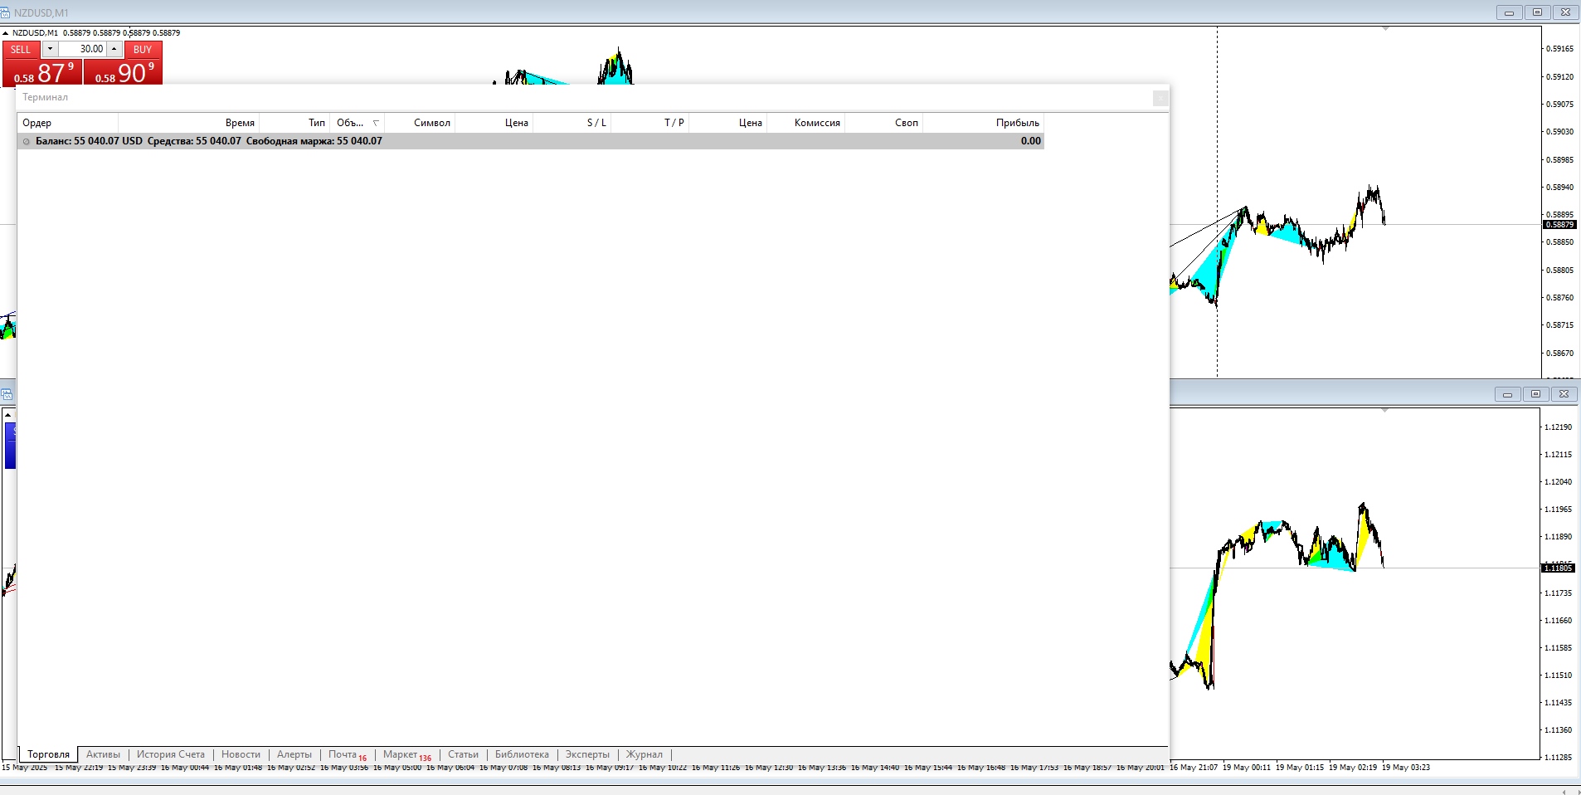Open the Эксперты tab

pyautogui.click(x=587, y=754)
